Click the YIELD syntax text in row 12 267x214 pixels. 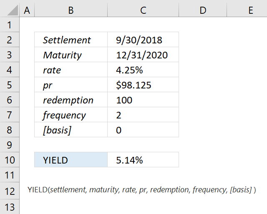pos(141,190)
